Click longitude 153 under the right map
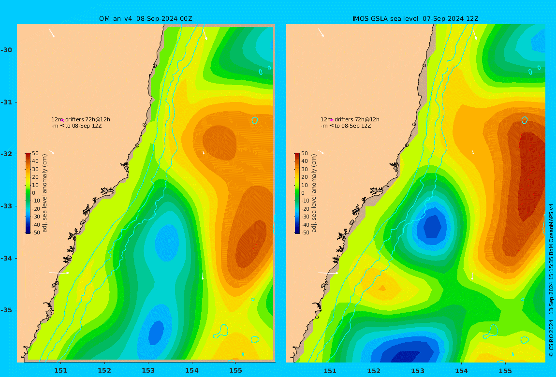Screen dimensions: 556x377 tap(418, 371)
